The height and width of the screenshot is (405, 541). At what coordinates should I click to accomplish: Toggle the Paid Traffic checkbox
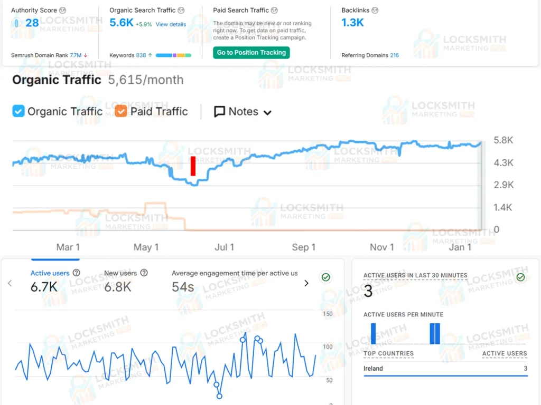(x=121, y=111)
